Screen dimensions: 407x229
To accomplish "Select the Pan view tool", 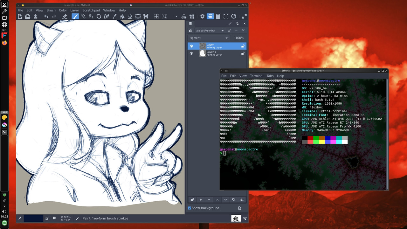I will pyautogui.click(x=156, y=17).
